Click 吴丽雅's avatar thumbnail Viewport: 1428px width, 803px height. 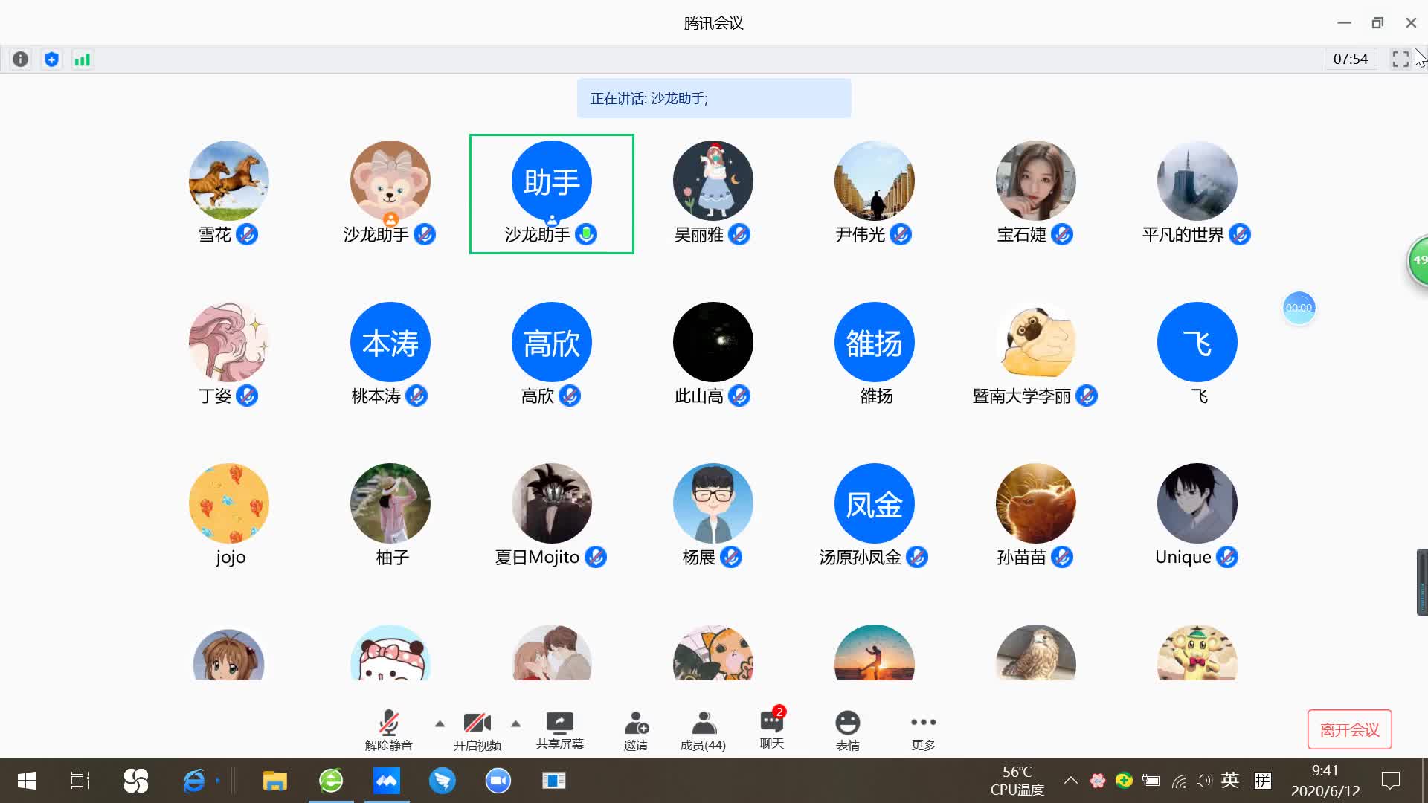[712, 181]
